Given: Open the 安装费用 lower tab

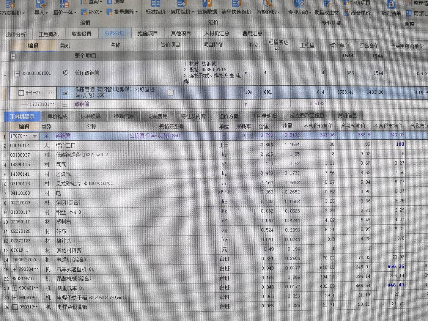Looking at the screenshot, I should click(x=158, y=116).
